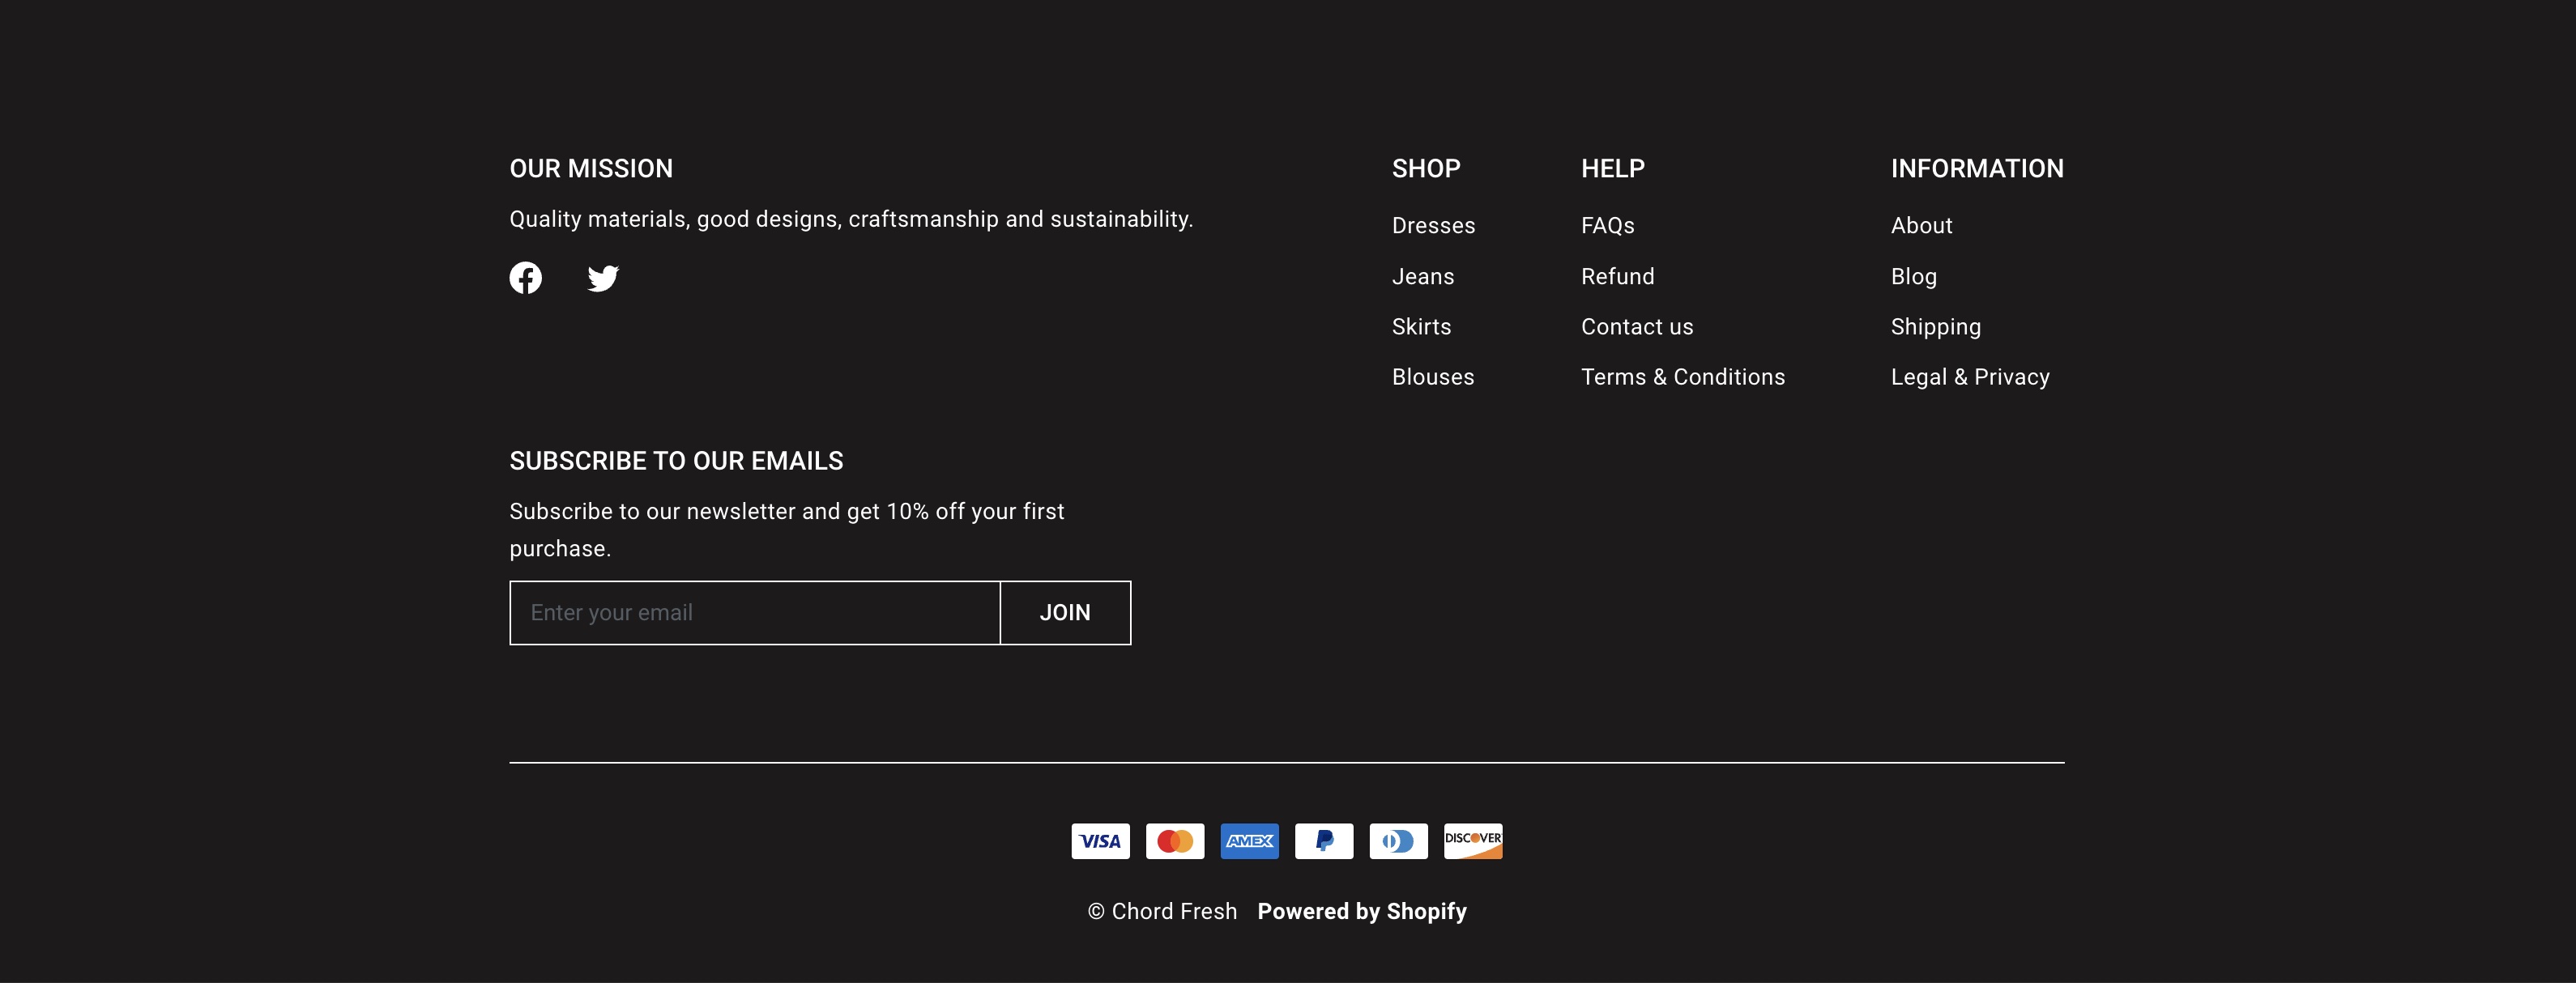Open the Facebook social icon
Screen dimensions: 2576x983
coord(525,278)
